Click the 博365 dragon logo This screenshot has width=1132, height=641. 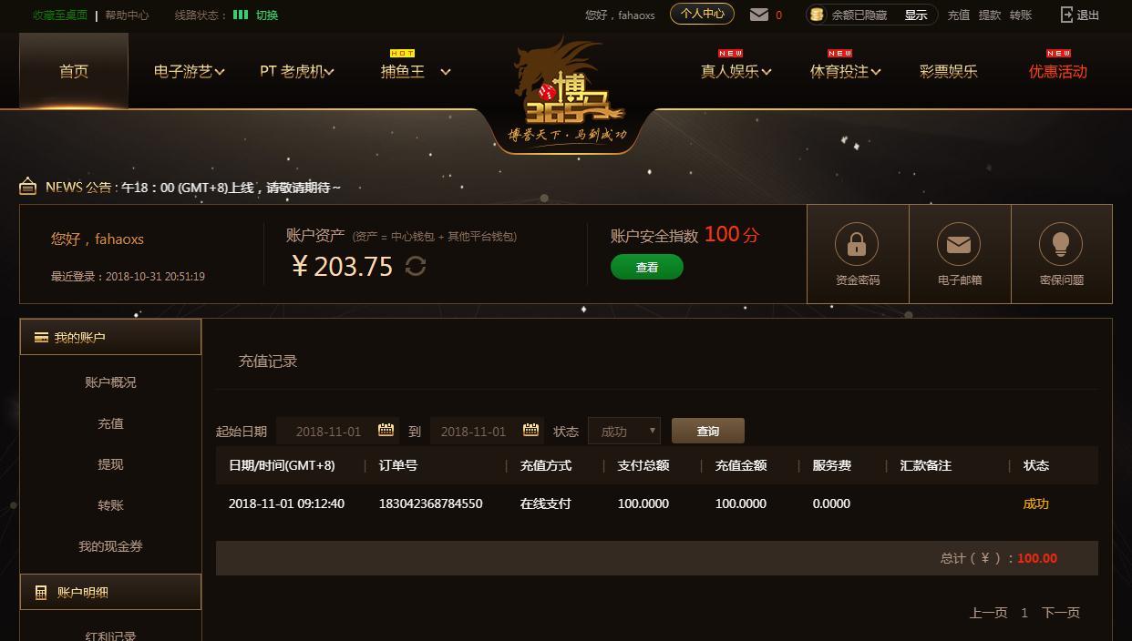[567, 91]
